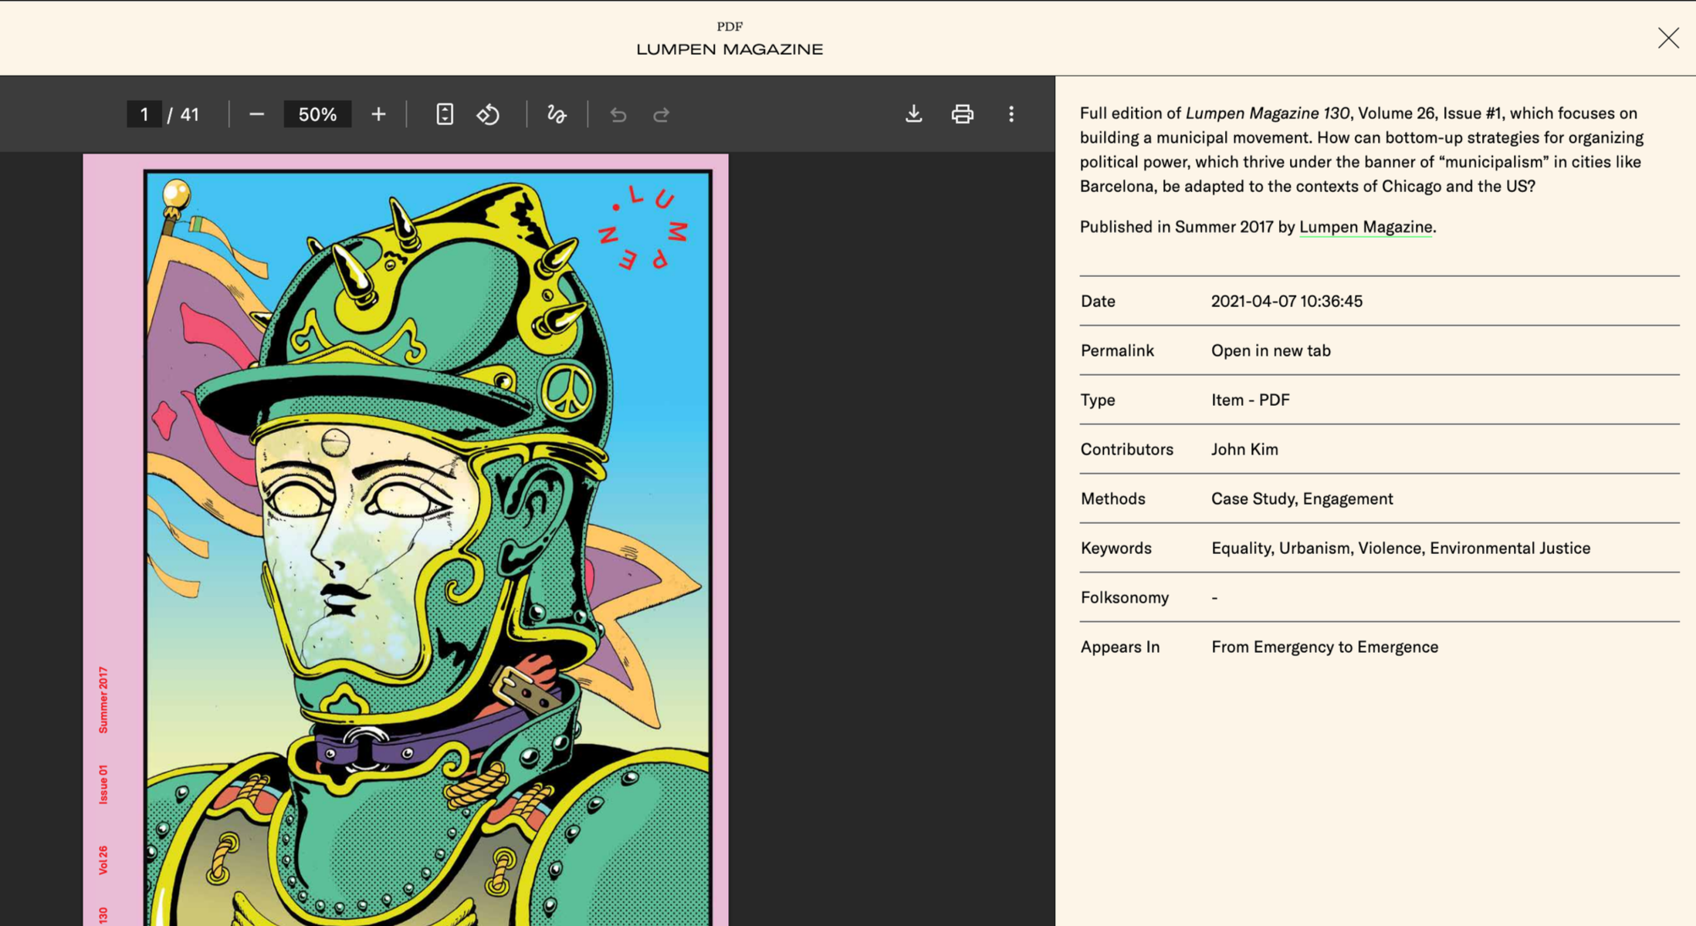Click the date value 2021-04-07 10:36:45
The height and width of the screenshot is (926, 1696).
[1287, 301]
